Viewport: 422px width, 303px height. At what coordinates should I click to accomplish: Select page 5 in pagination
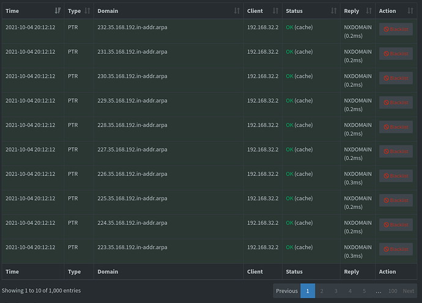[x=364, y=291]
